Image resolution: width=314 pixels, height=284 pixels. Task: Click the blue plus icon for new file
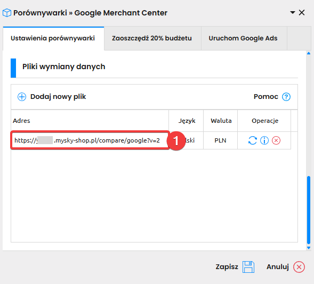click(x=22, y=97)
